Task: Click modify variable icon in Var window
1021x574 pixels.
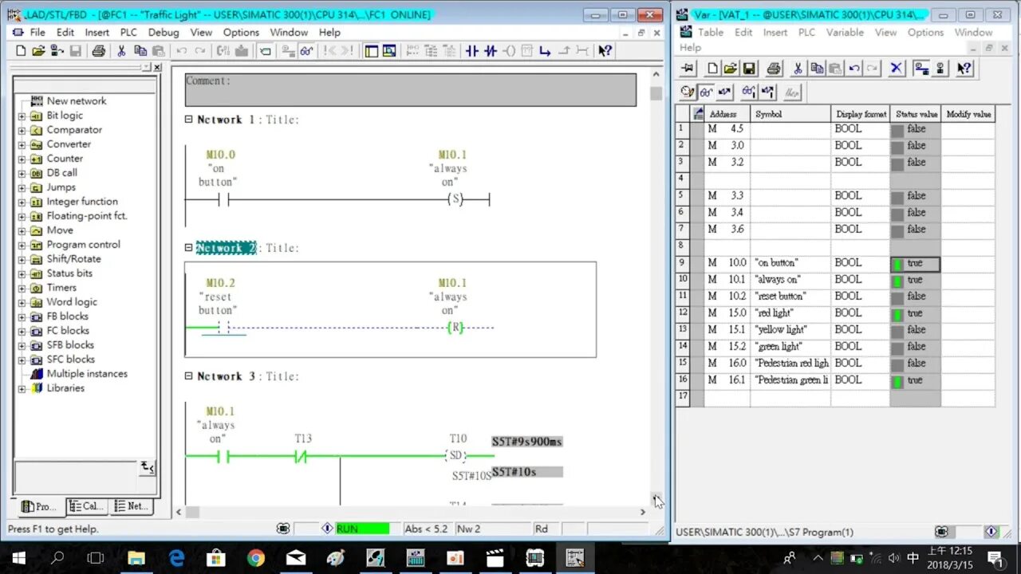Action: coord(724,92)
